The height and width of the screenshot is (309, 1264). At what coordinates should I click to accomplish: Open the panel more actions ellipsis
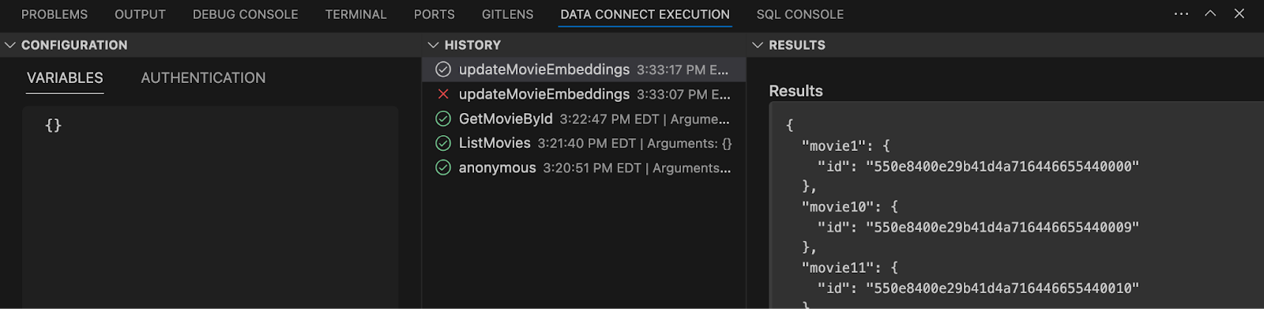1181,14
